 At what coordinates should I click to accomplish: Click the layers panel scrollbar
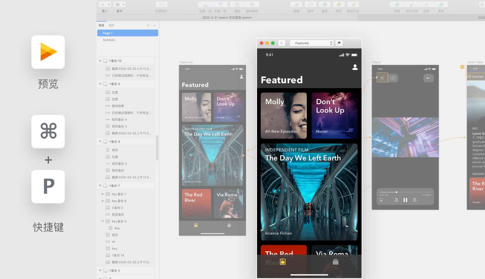tap(157, 148)
